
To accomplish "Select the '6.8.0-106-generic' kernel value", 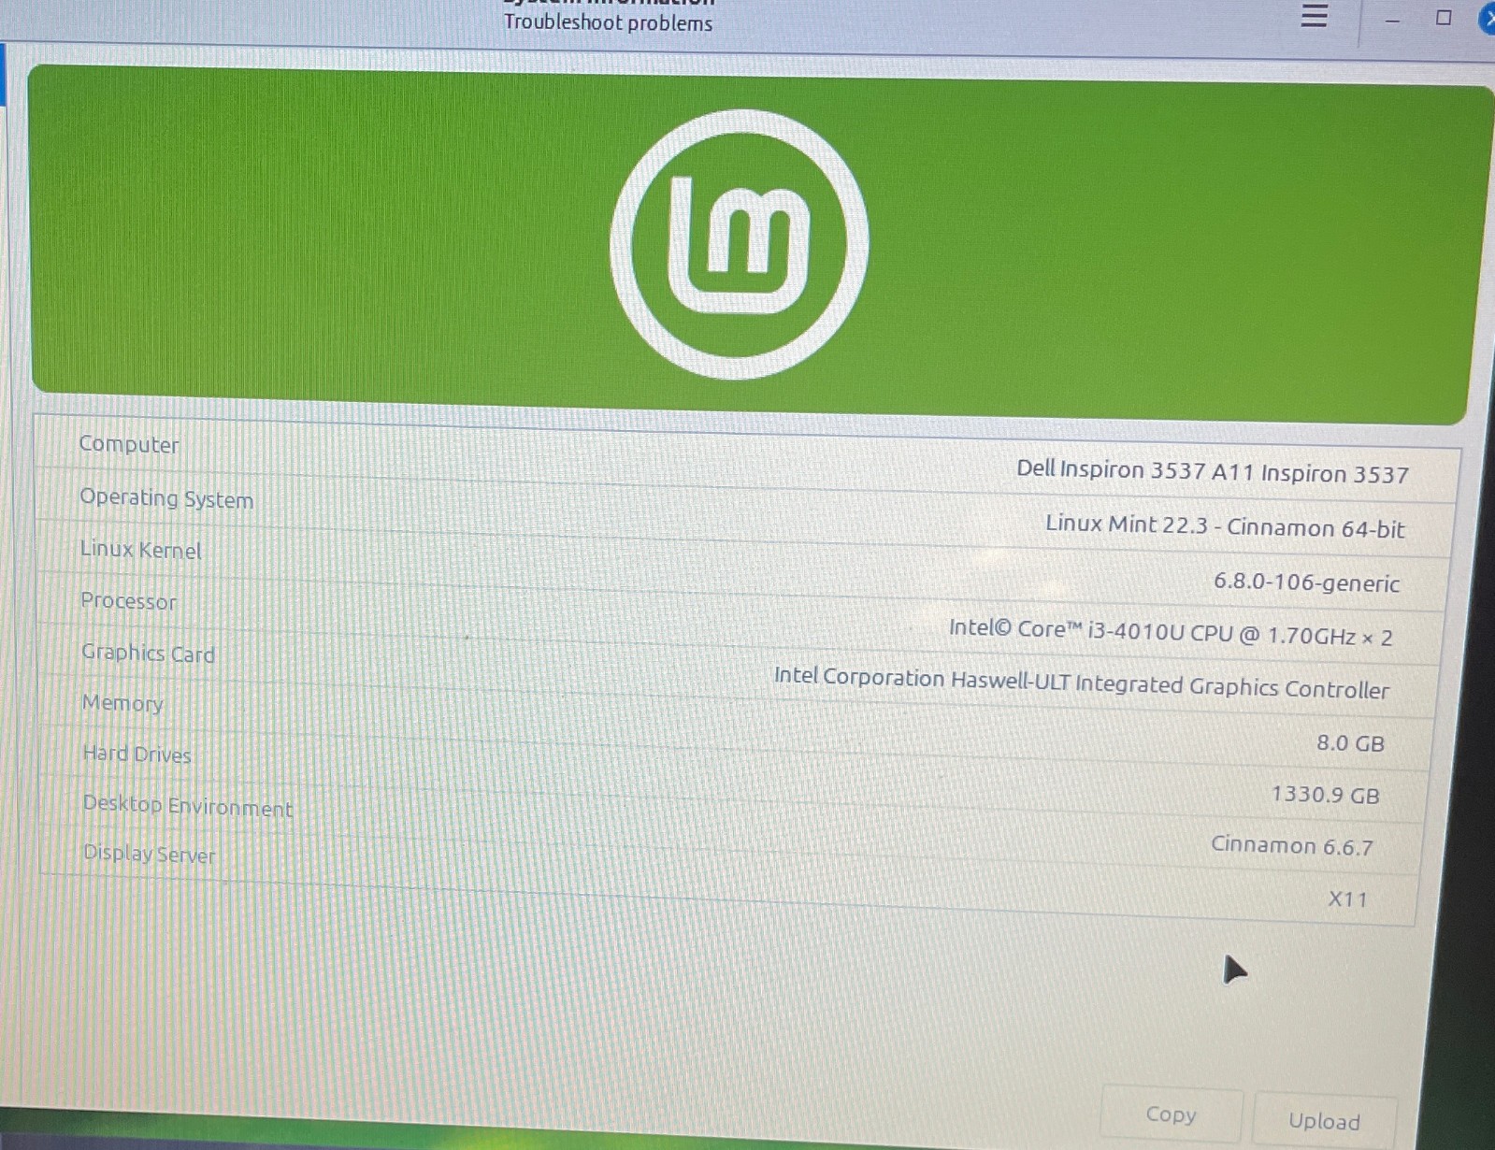I will 1306,582.
